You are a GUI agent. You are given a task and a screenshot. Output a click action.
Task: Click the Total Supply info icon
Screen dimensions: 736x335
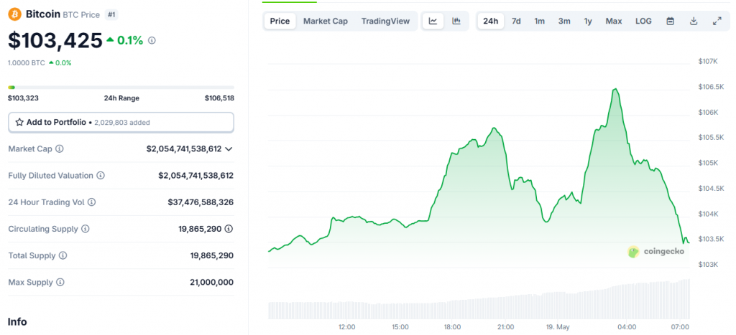[x=63, y=256]
